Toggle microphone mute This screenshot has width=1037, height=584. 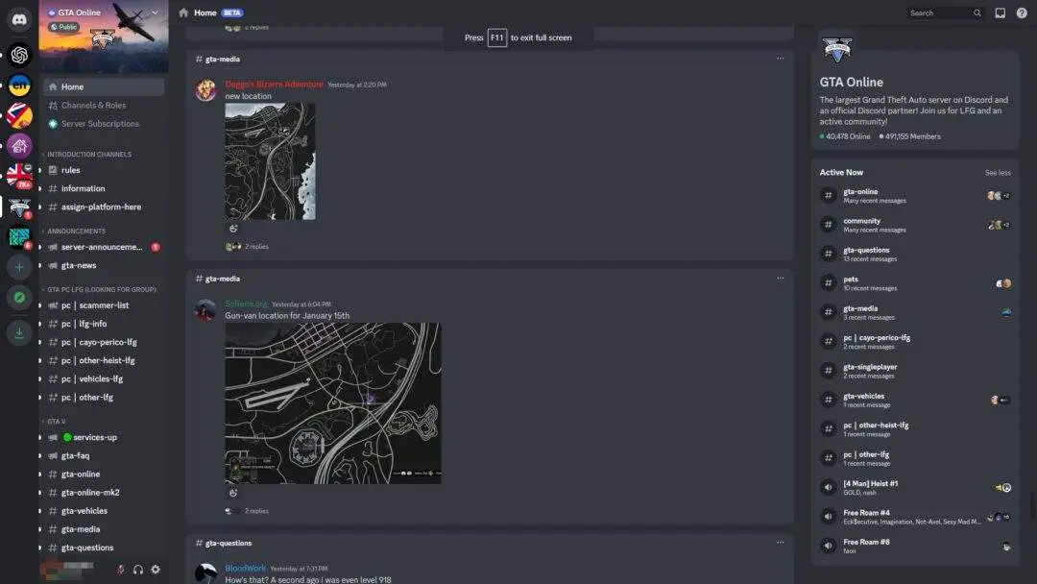click(120, 570)
